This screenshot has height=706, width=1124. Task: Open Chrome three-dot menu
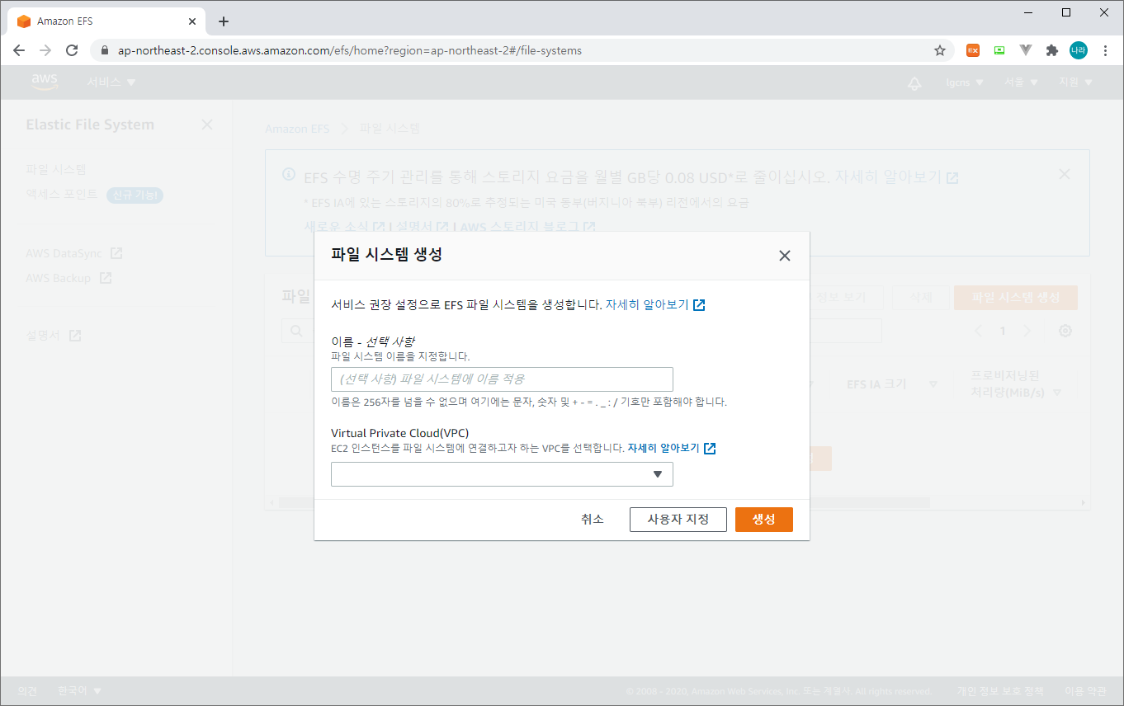[x=1106, y=50]
